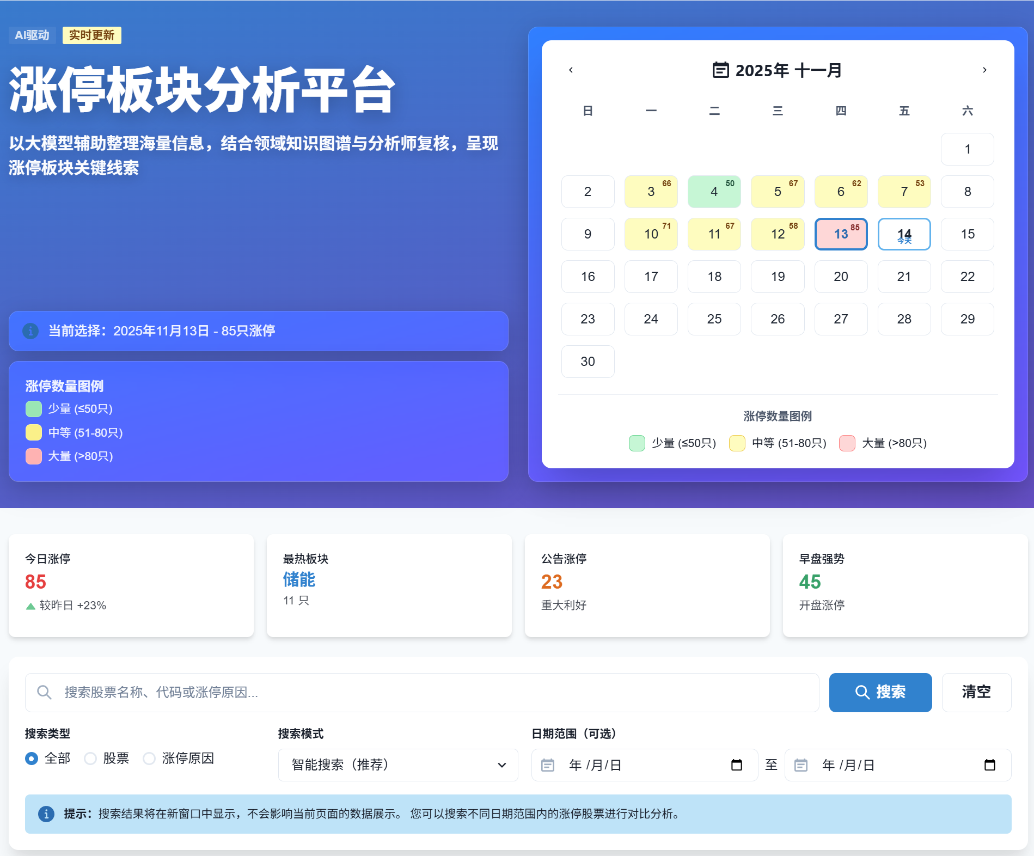Click the 搜索 button
This screenshot has height=856, width=1034.
[880, 692]
